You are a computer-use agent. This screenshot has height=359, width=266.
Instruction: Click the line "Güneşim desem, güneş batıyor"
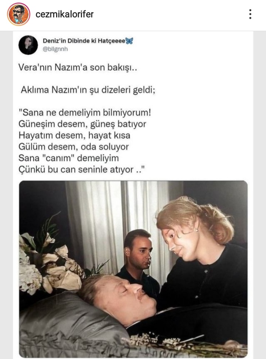[82, 124]
